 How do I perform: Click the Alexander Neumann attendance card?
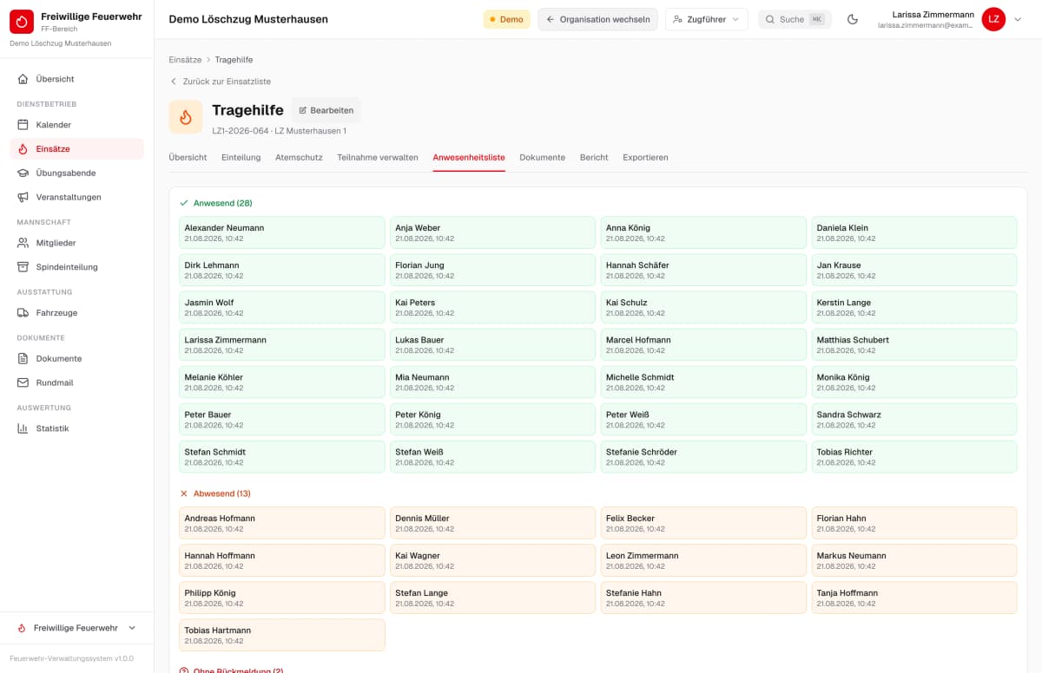[282, 232]
